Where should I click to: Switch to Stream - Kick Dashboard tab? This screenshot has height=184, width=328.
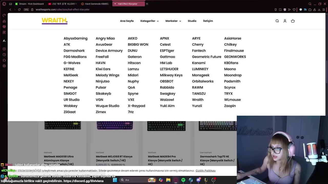point(29,4)
